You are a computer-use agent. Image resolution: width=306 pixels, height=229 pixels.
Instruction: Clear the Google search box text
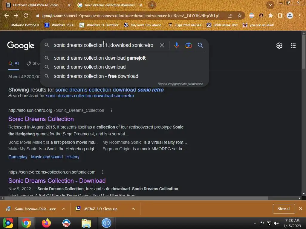tap(162, 45)
